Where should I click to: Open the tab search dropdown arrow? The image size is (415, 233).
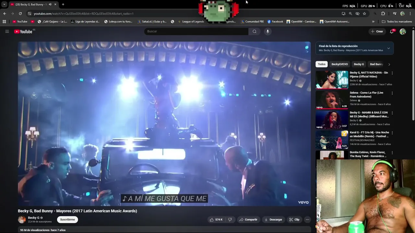tap(4, 5)
